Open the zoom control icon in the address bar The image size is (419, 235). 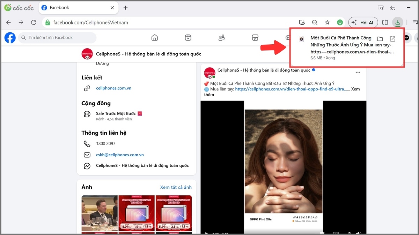click(315, 22)
